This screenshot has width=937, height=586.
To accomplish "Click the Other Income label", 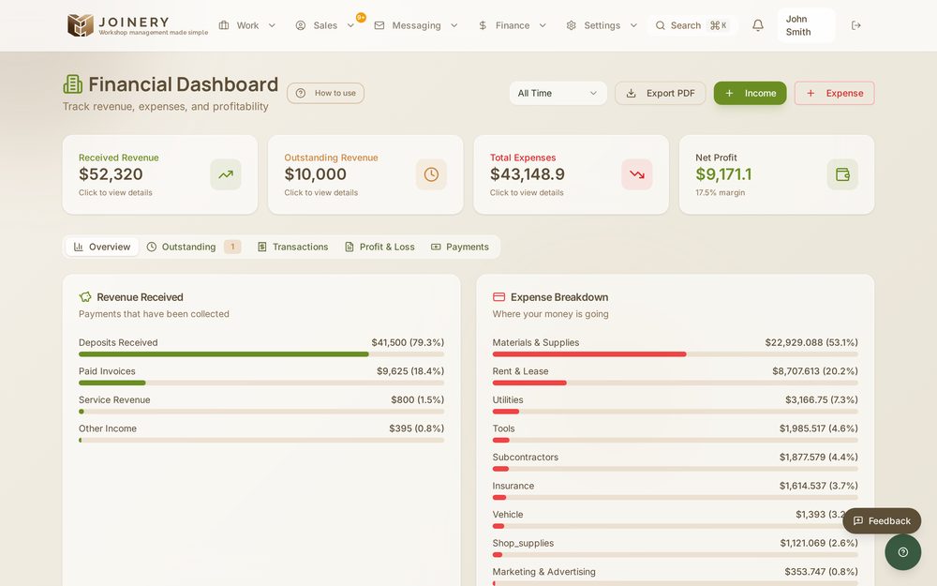I will point(108,428).
